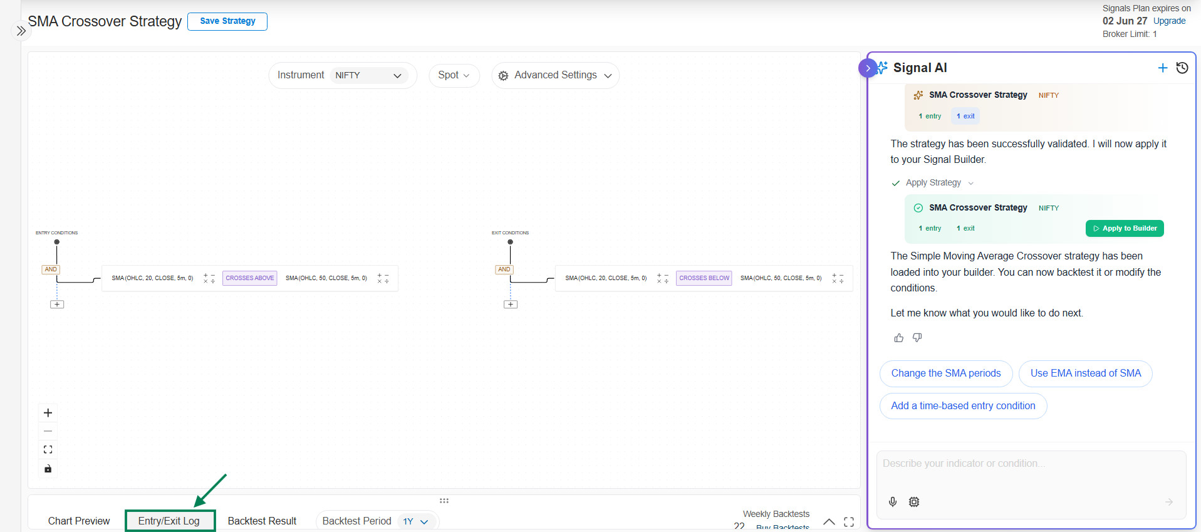This screenshot has width=1201, height=532.
Task: Click the microphone voice input icon
Action: coord(893,502)
